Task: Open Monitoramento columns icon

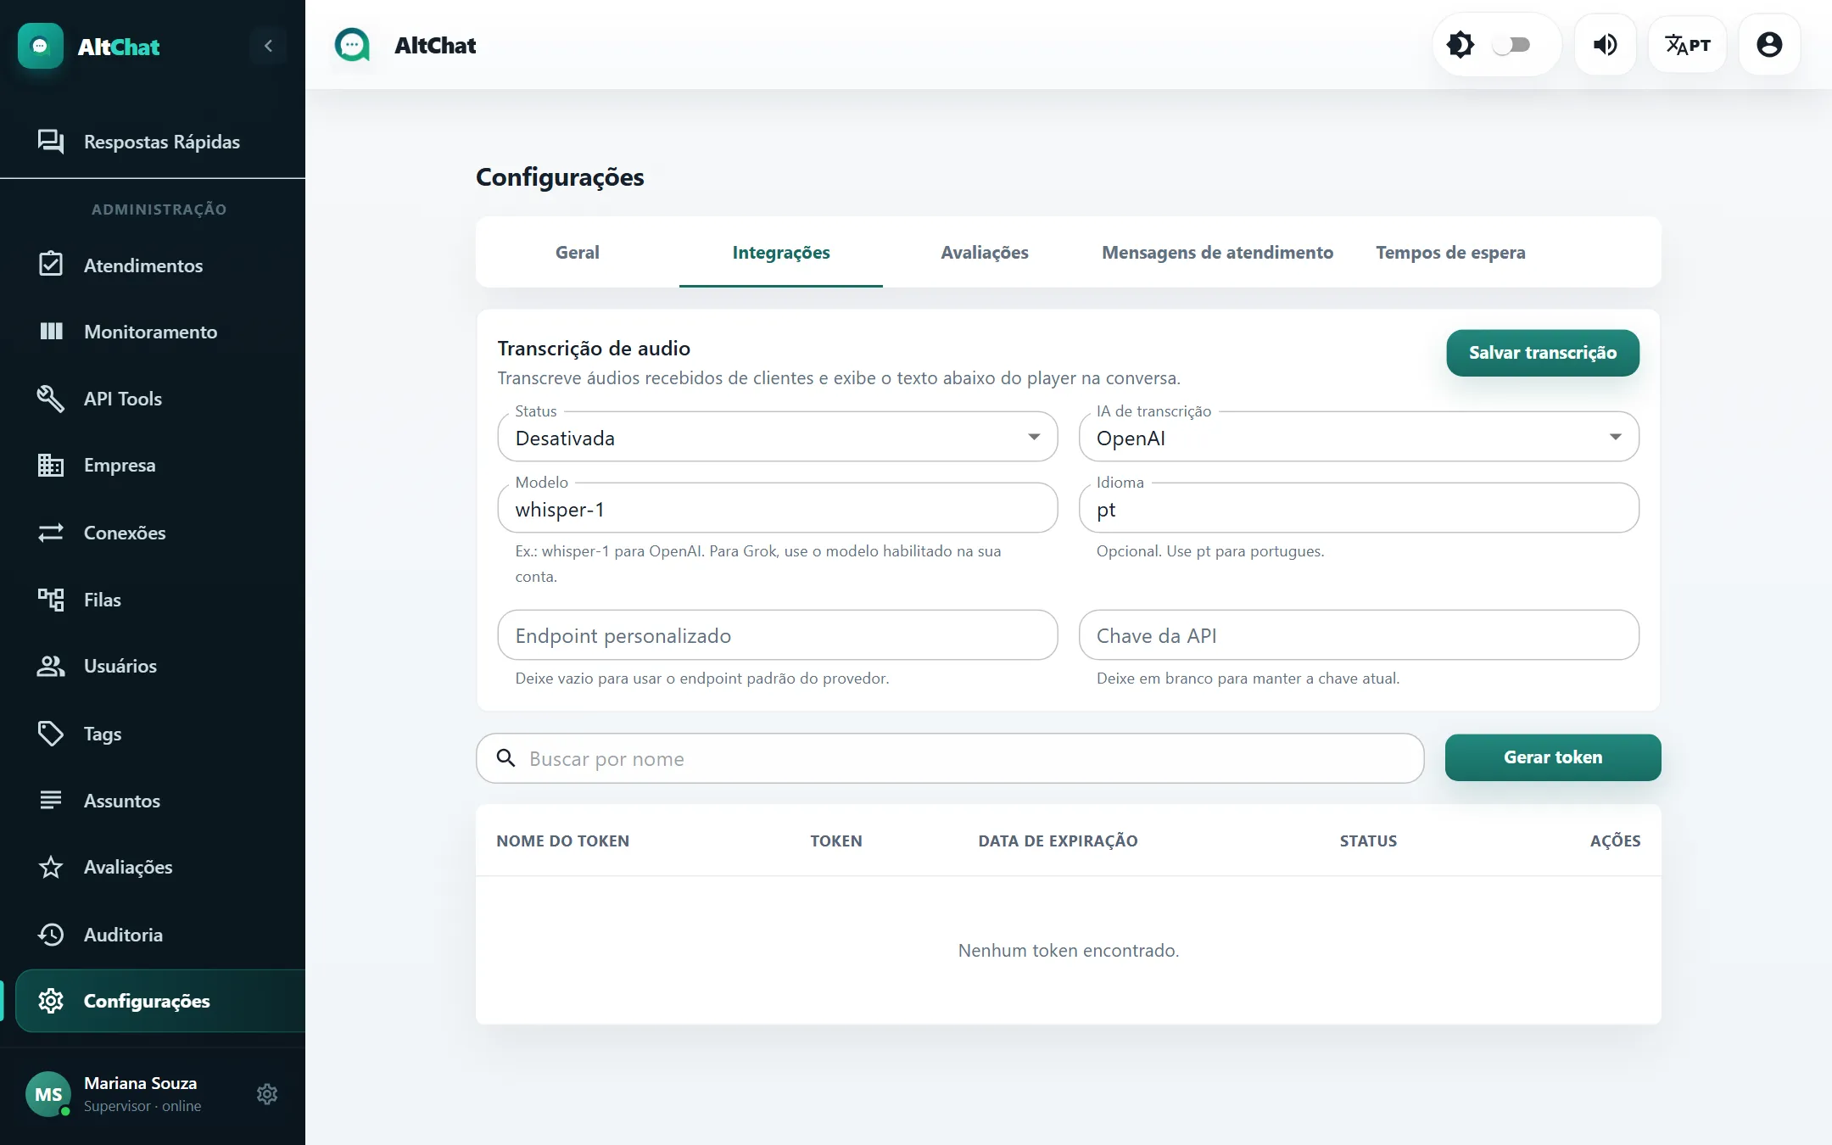Action: 51,332
